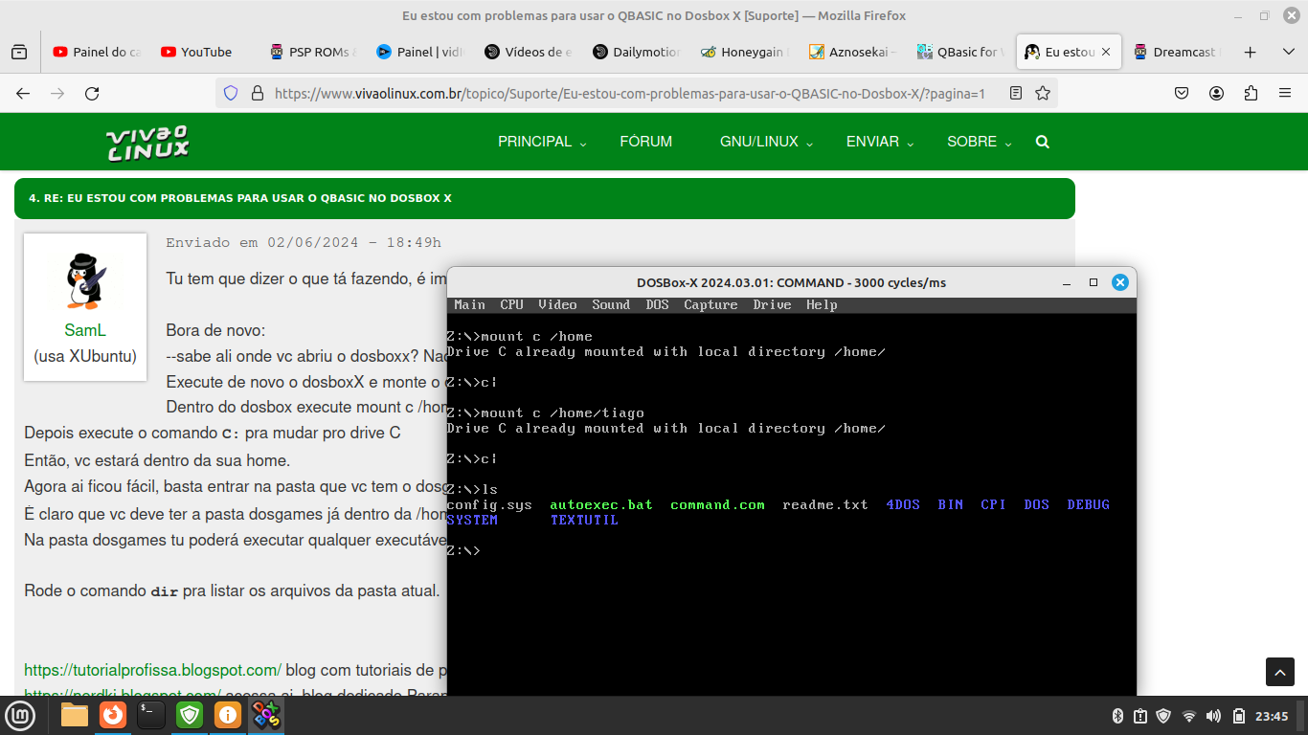This screenshot has height=735, width=1308.
Task: Click the FÓRUM navigation link
Action: (645, 142)
